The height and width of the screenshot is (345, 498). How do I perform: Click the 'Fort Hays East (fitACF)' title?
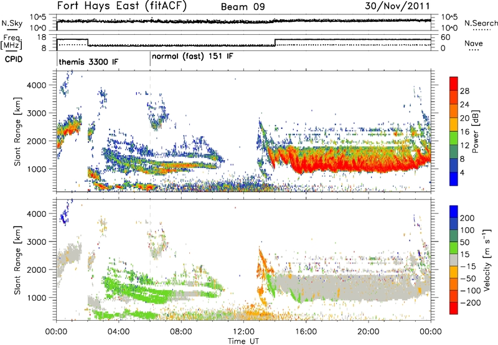121,6
